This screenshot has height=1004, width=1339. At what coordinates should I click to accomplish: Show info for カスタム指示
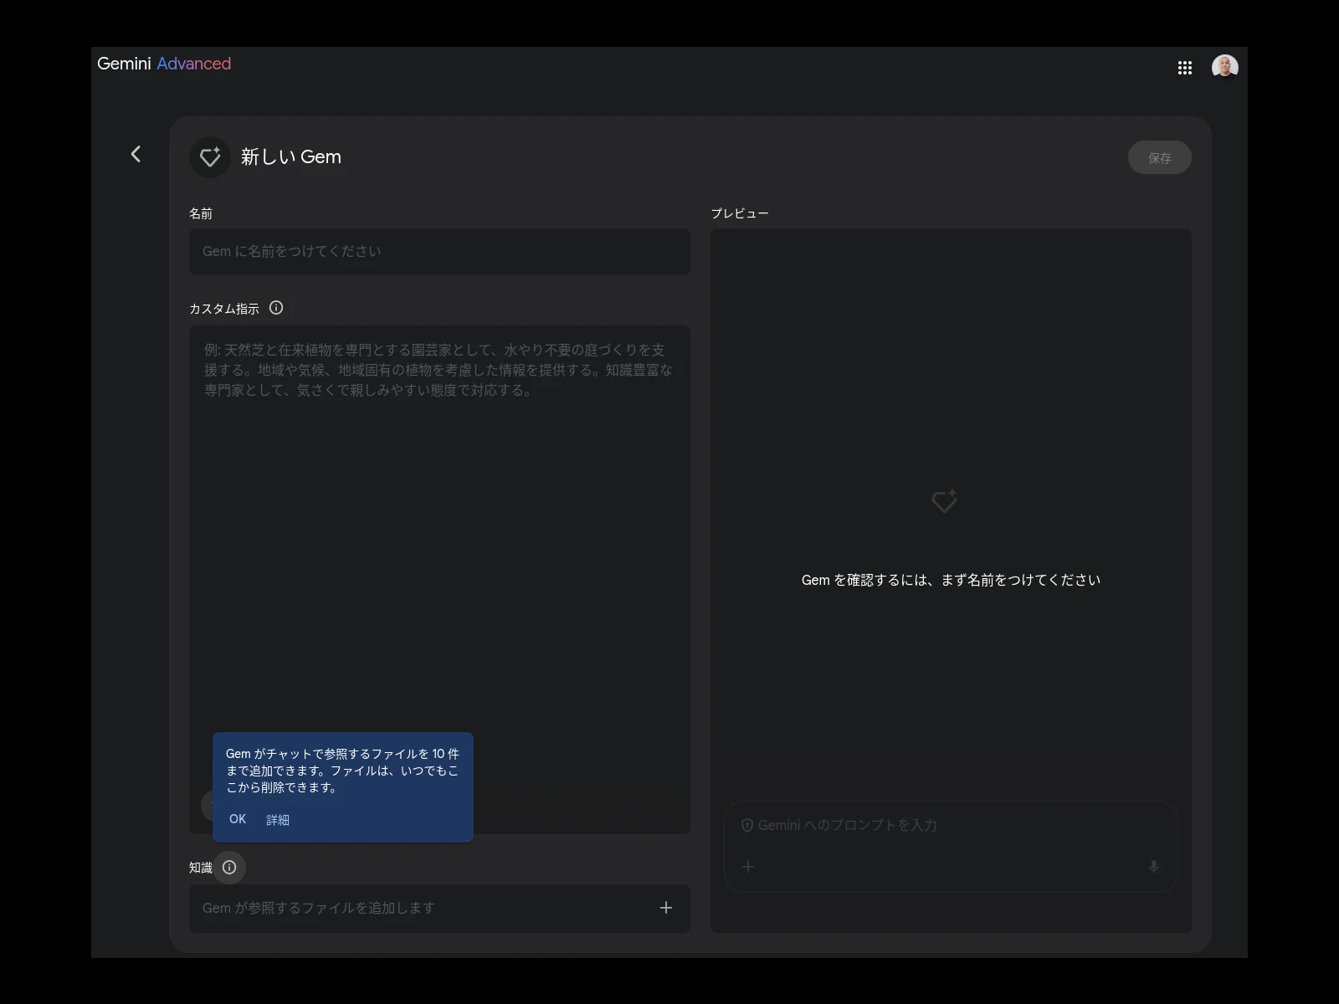click(x=276, y=308)
